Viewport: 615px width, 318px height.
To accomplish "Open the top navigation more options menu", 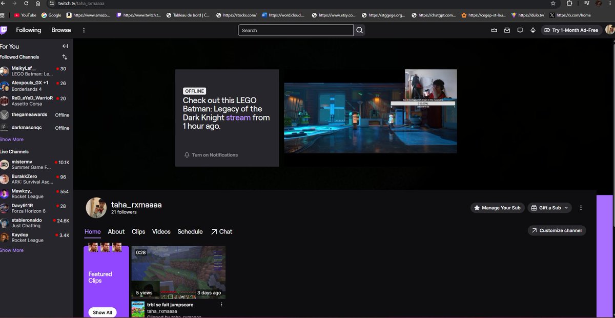I will 84,30.
